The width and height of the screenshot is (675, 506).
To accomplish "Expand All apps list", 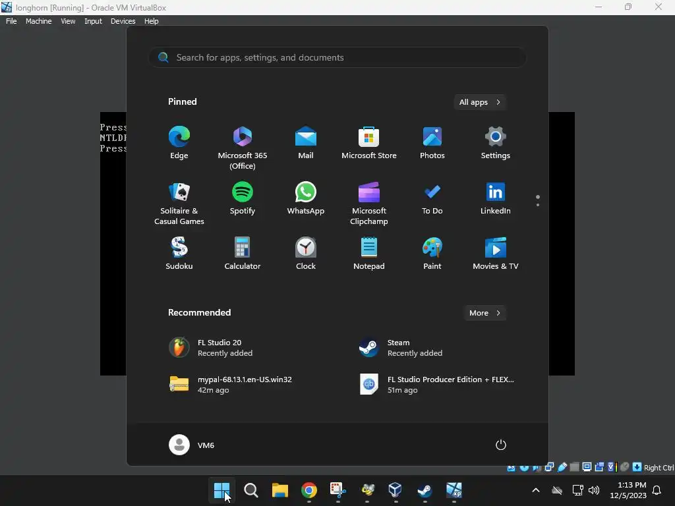I will tap(480, 102).
